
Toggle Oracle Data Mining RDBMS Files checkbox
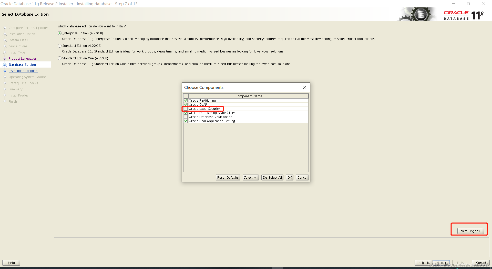[186, 113]
